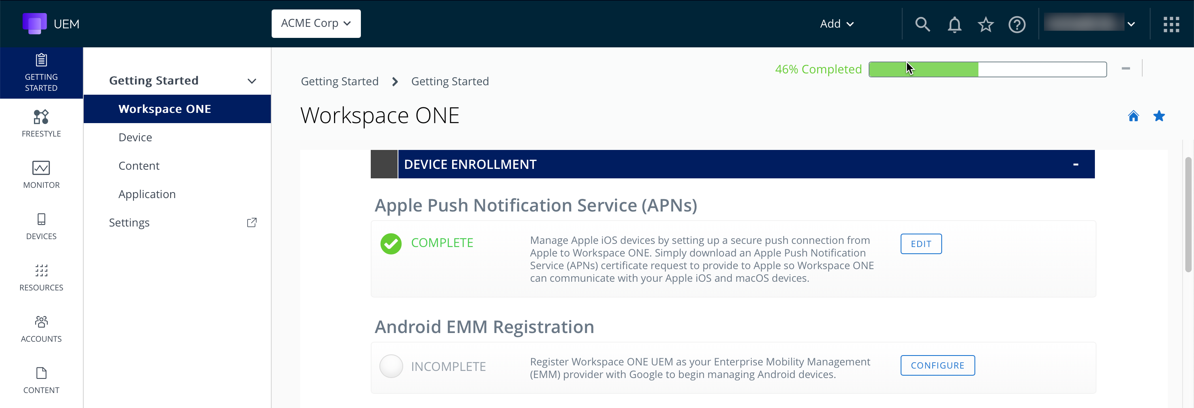Open the notifications bell

[x=954, y=24]
